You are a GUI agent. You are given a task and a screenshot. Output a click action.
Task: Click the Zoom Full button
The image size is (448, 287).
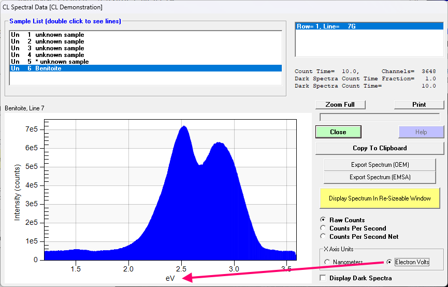coord(340,105)
